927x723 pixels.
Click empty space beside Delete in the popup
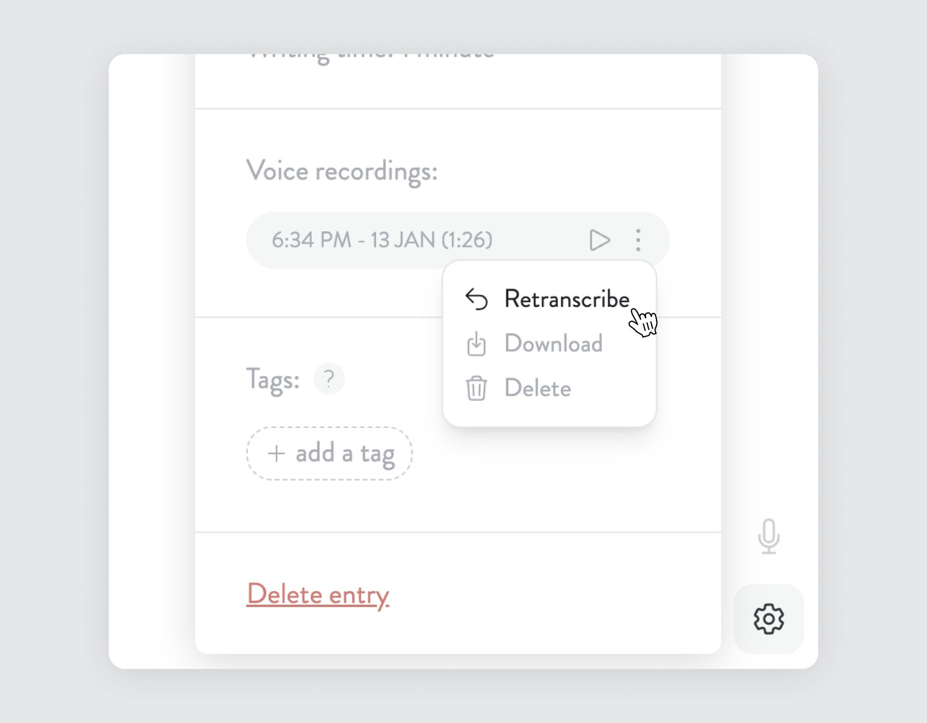pos(616,388)
